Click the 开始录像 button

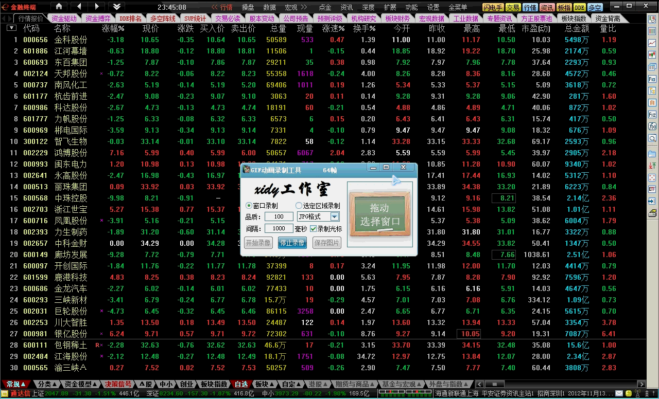258,243
